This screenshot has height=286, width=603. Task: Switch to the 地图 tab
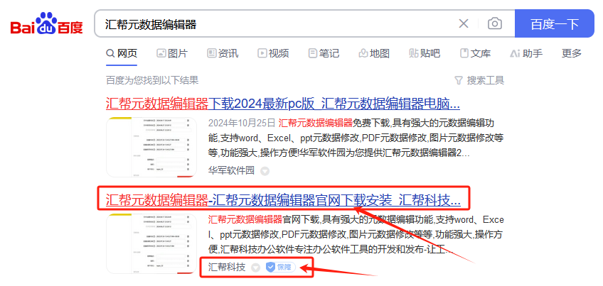tap(374, 53)
